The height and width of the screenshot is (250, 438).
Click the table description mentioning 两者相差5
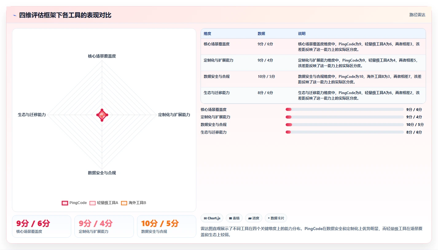(x=358, y=63)
